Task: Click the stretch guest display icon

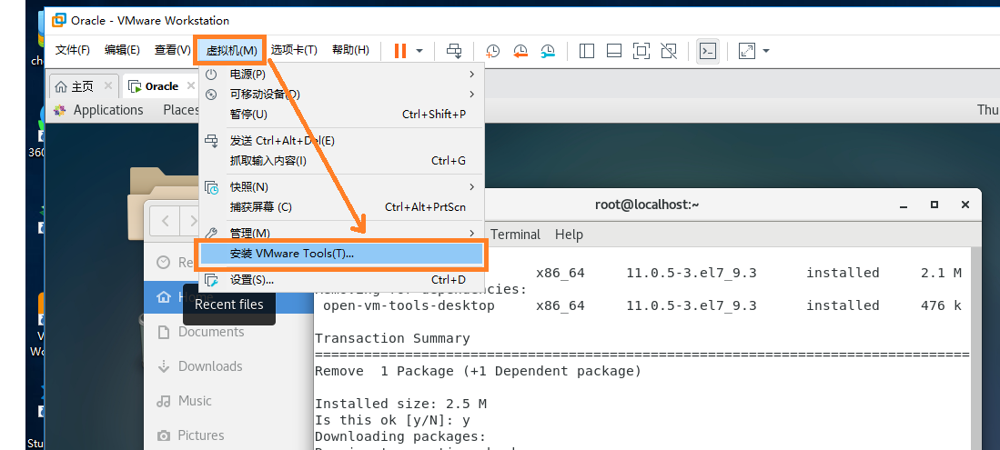Action: point(747,51)
